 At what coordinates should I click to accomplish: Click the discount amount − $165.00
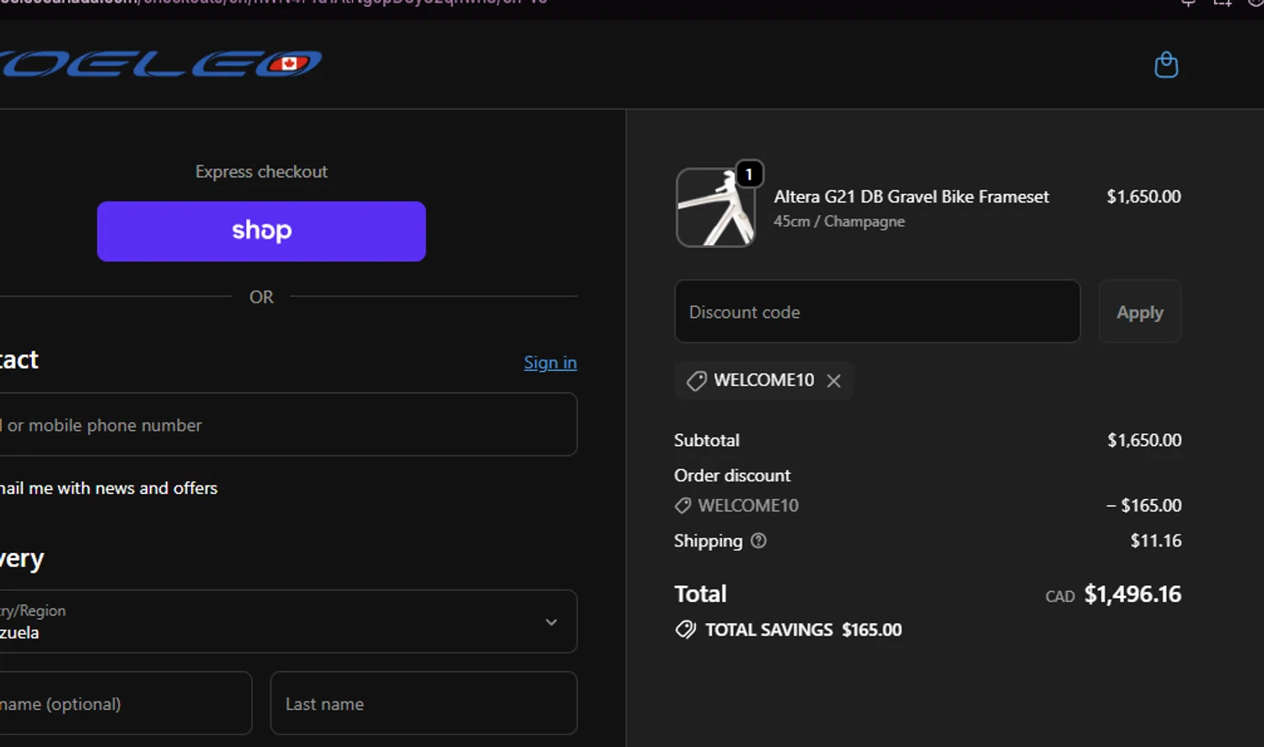click(x=1143, y=506)
